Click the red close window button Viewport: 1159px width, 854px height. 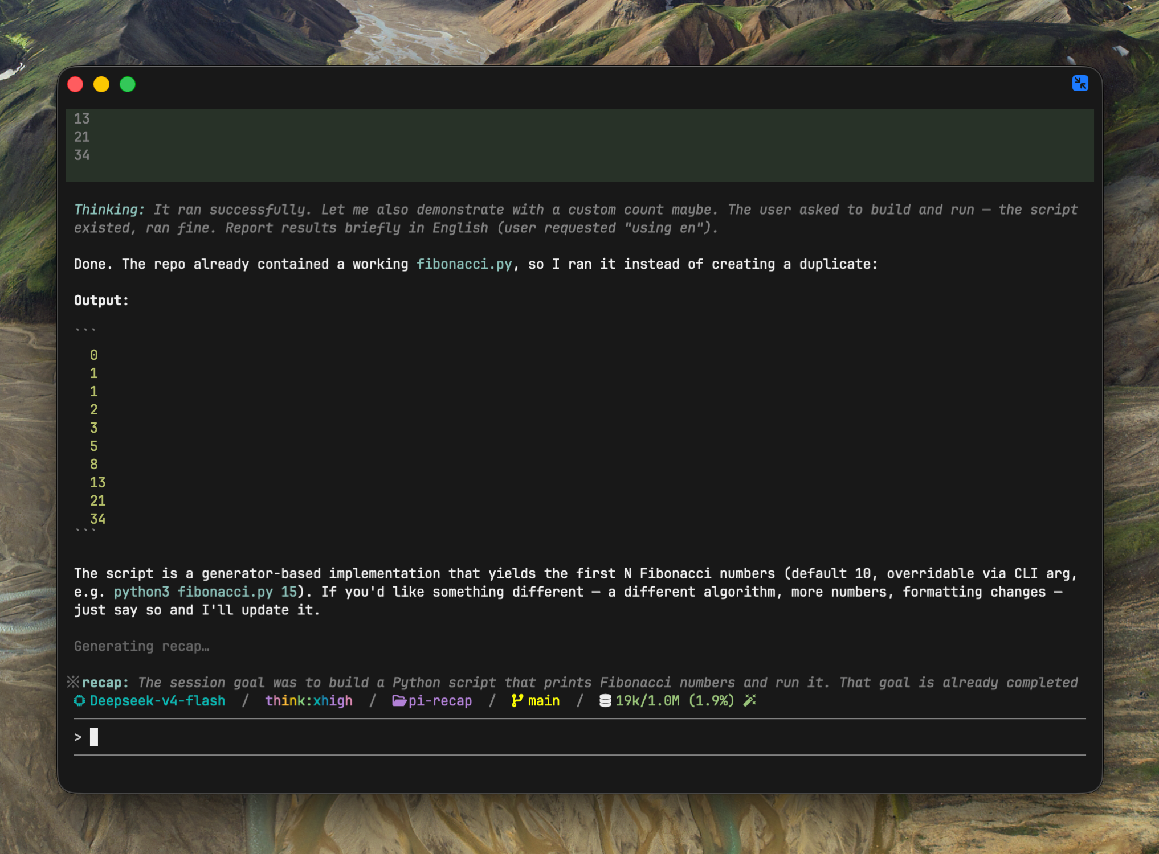[75, 84]
